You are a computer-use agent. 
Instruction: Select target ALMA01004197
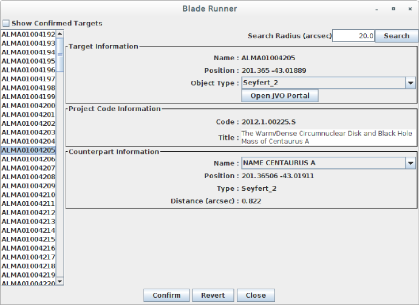pos(29,79)
